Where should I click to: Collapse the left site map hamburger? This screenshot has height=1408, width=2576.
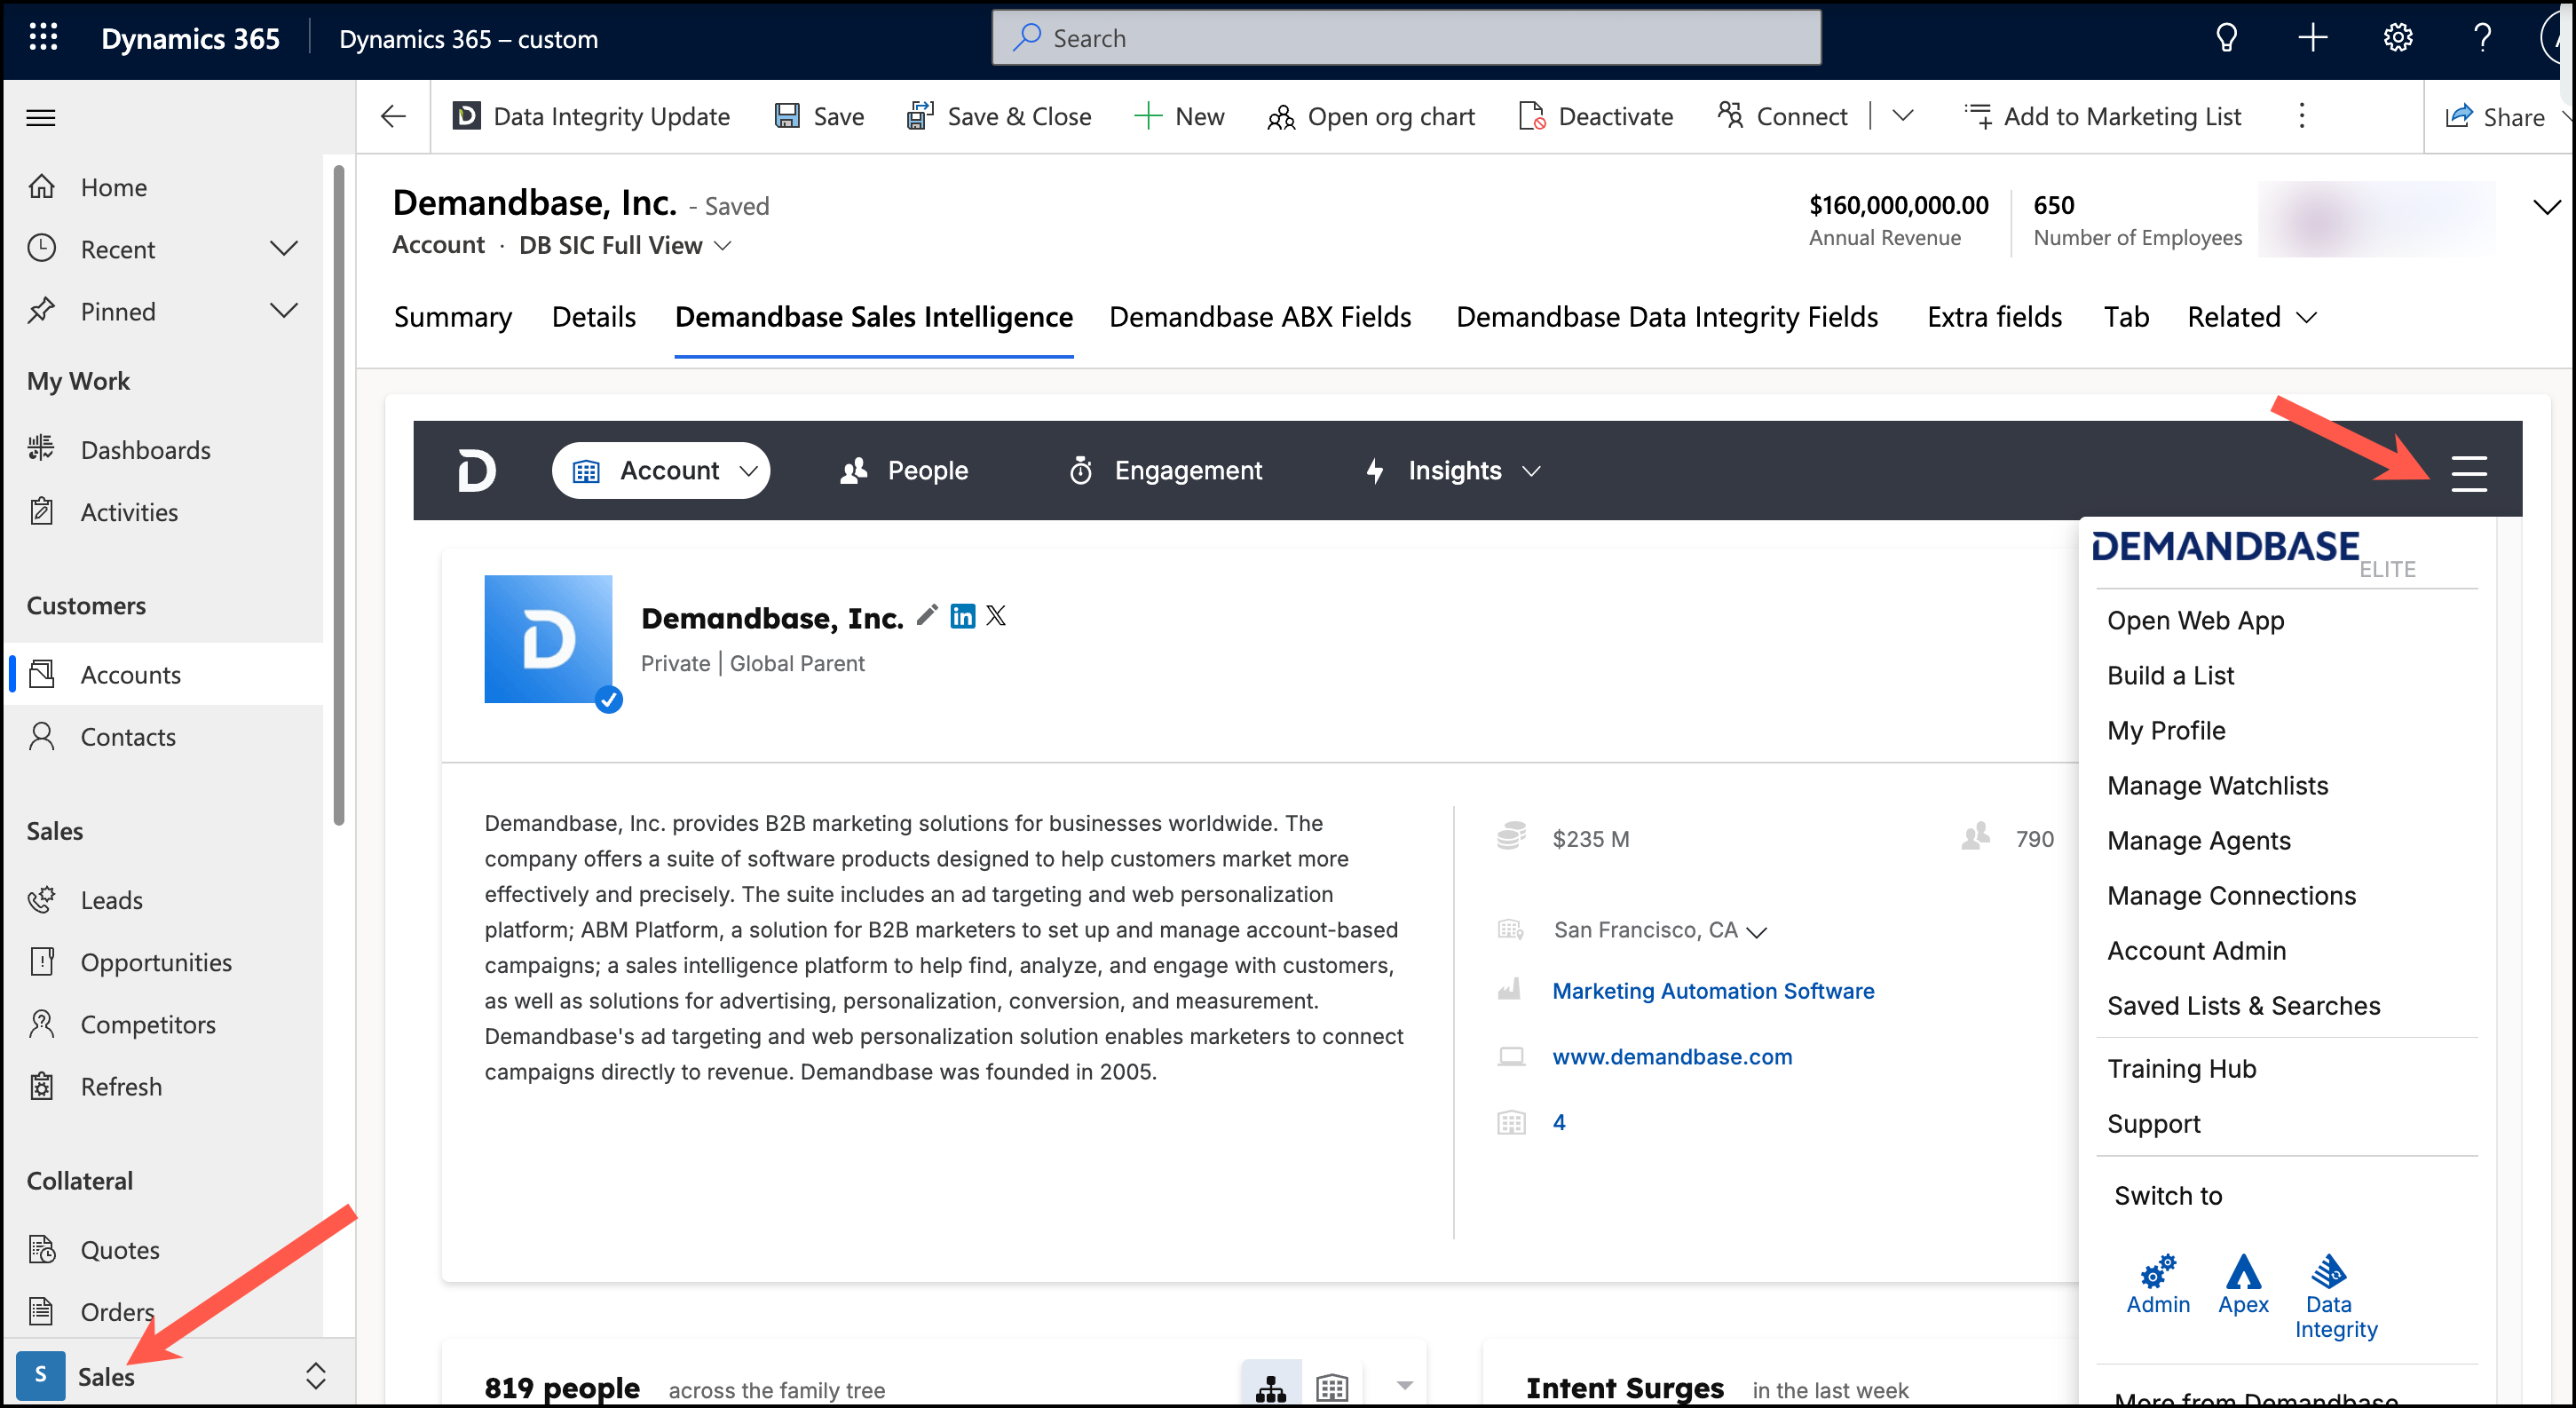[x=41, y=117]
